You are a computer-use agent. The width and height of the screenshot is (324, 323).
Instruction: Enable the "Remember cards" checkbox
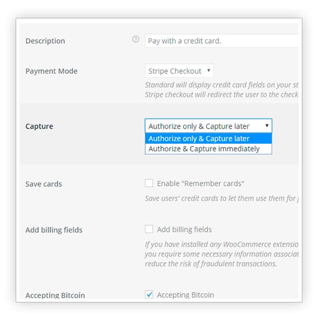(x=149, y=184)
